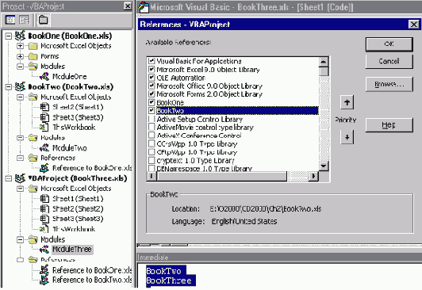Click Sheet2 (Sheet2) worksheet icon under BookThree
The image size is (422, 290).
pos(44,208)
